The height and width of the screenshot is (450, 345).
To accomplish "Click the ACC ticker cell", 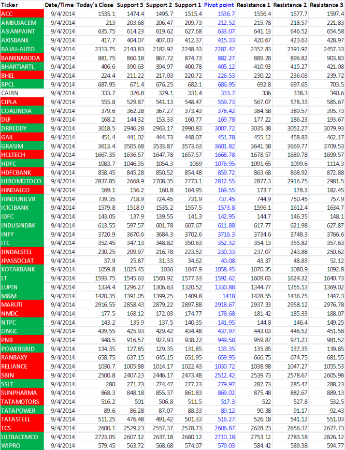I will (22, 14).
